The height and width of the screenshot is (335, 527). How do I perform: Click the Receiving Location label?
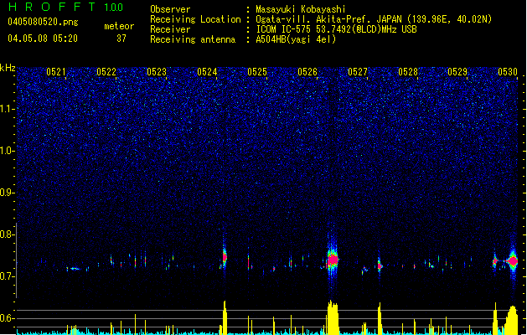click(x=195, y=19)
